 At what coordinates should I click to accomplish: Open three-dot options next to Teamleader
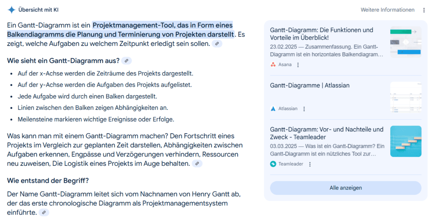click(310, 164)
